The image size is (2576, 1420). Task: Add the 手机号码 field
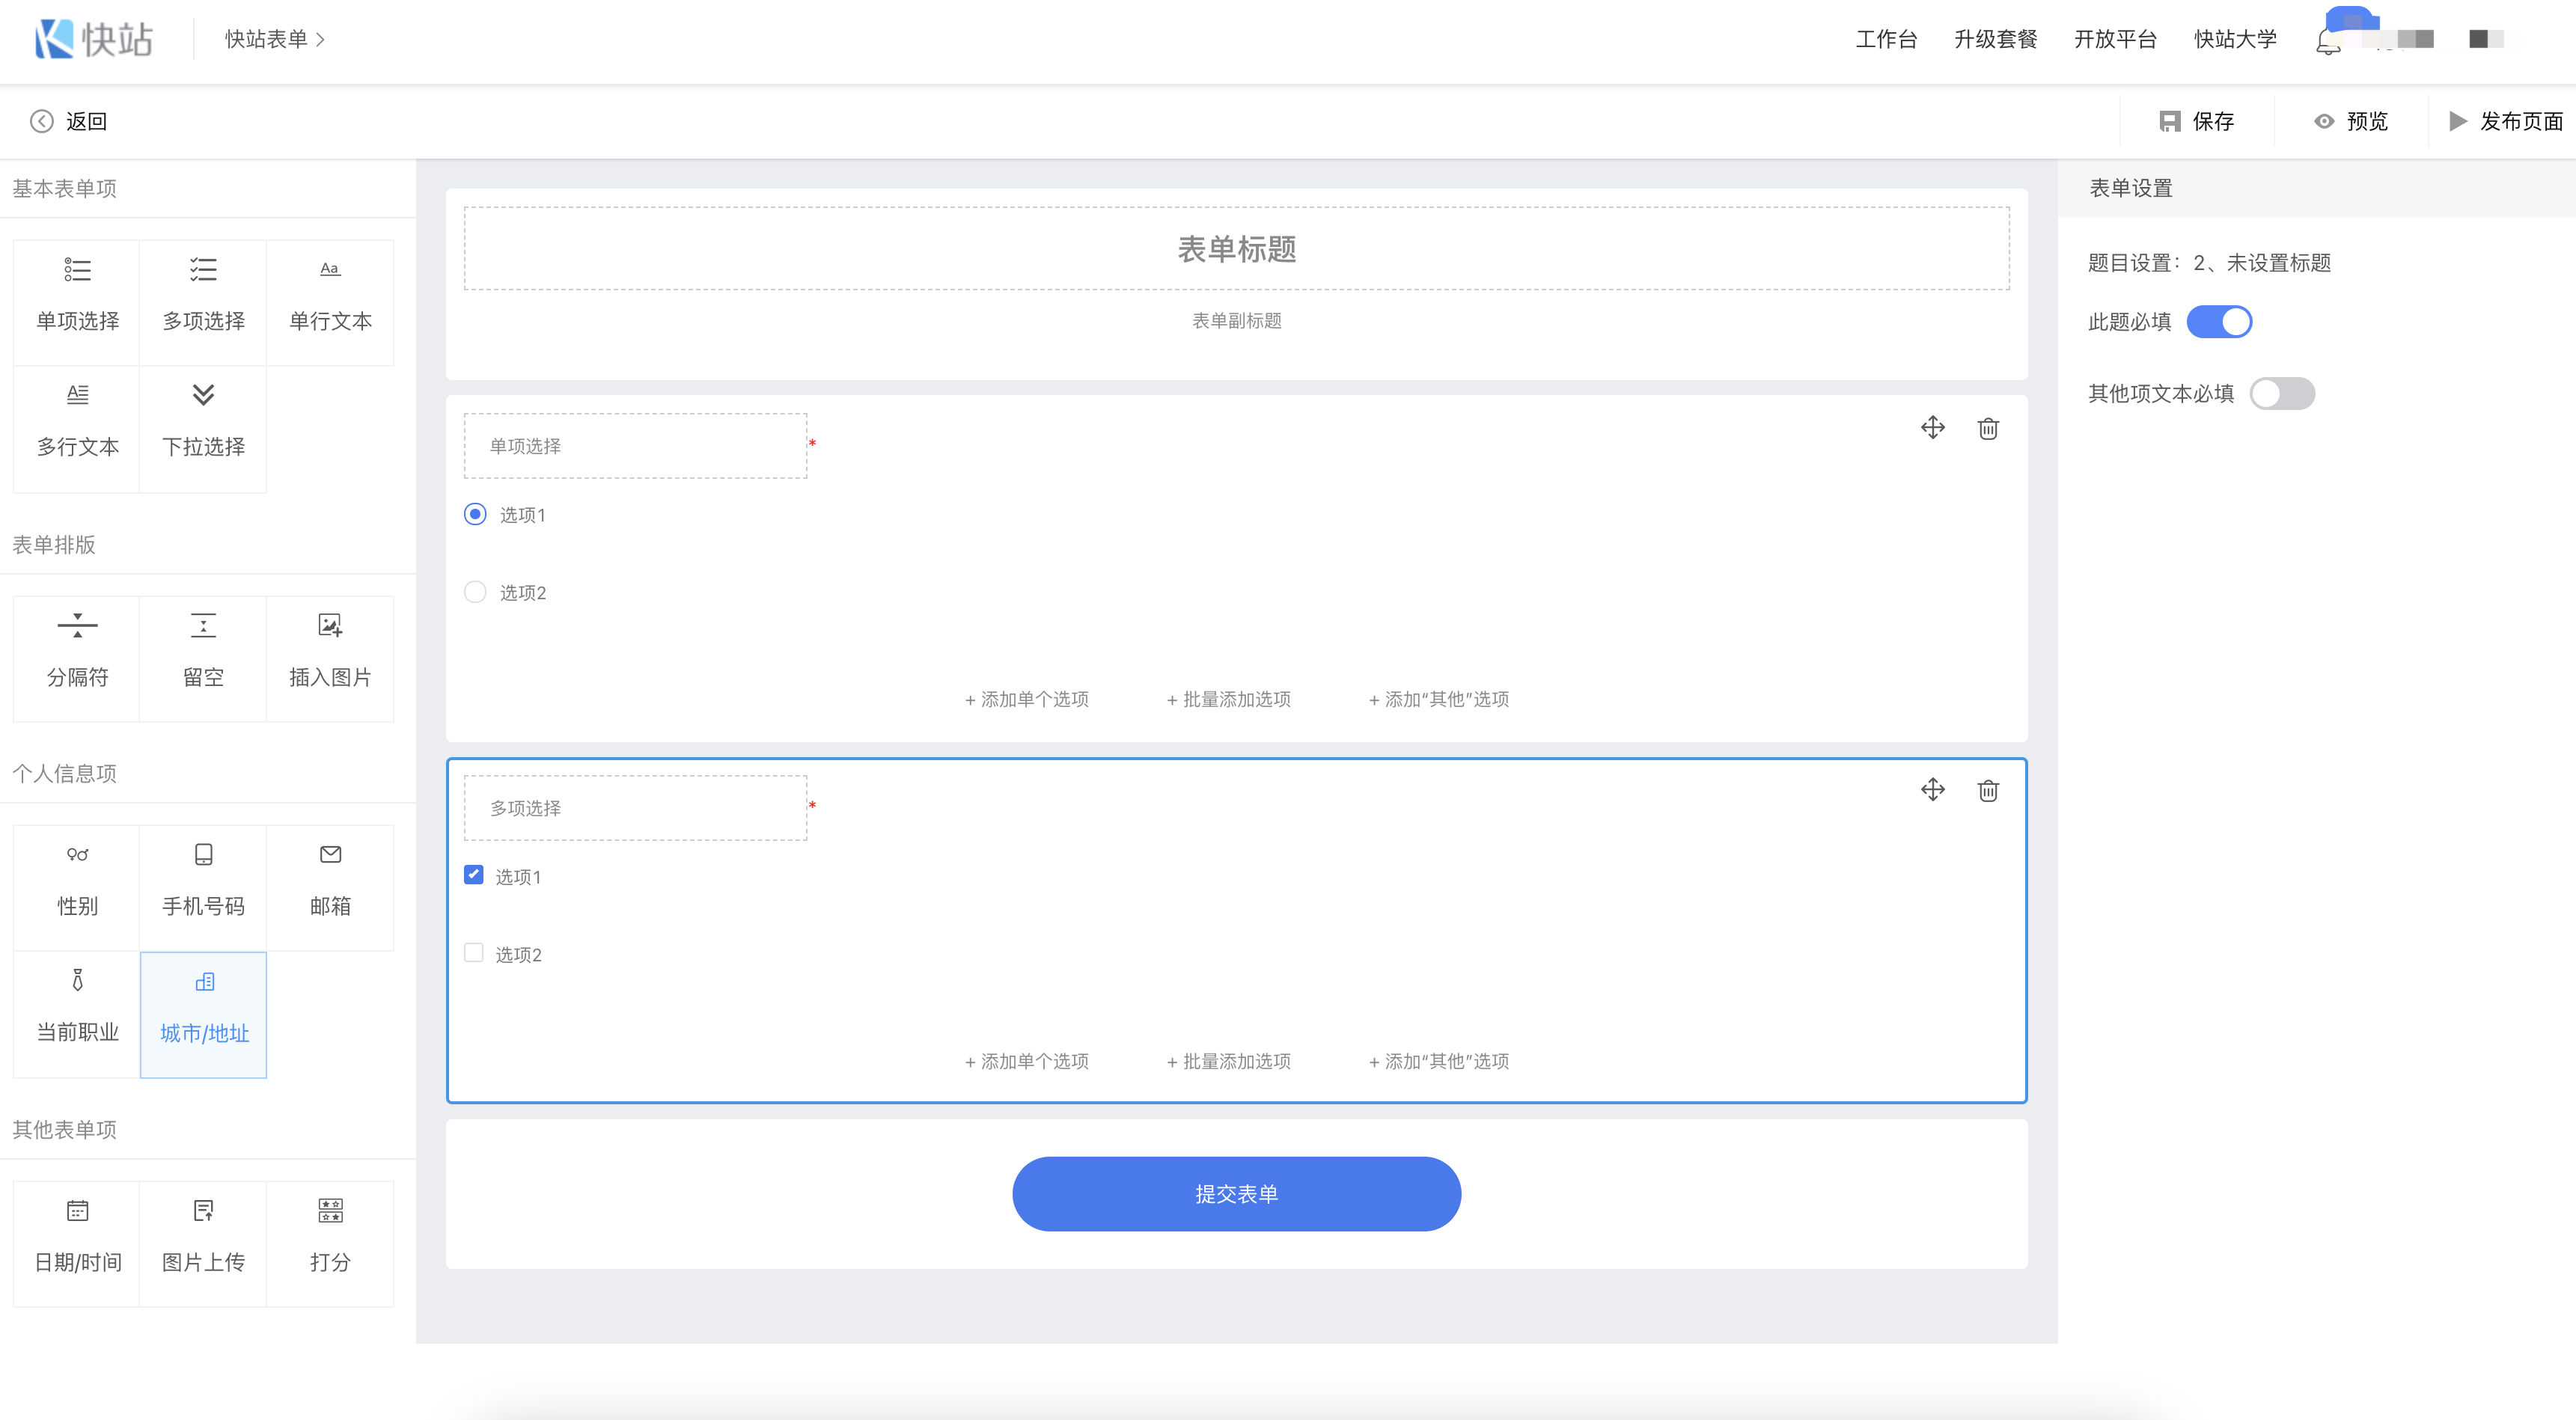tap(203, 887)
